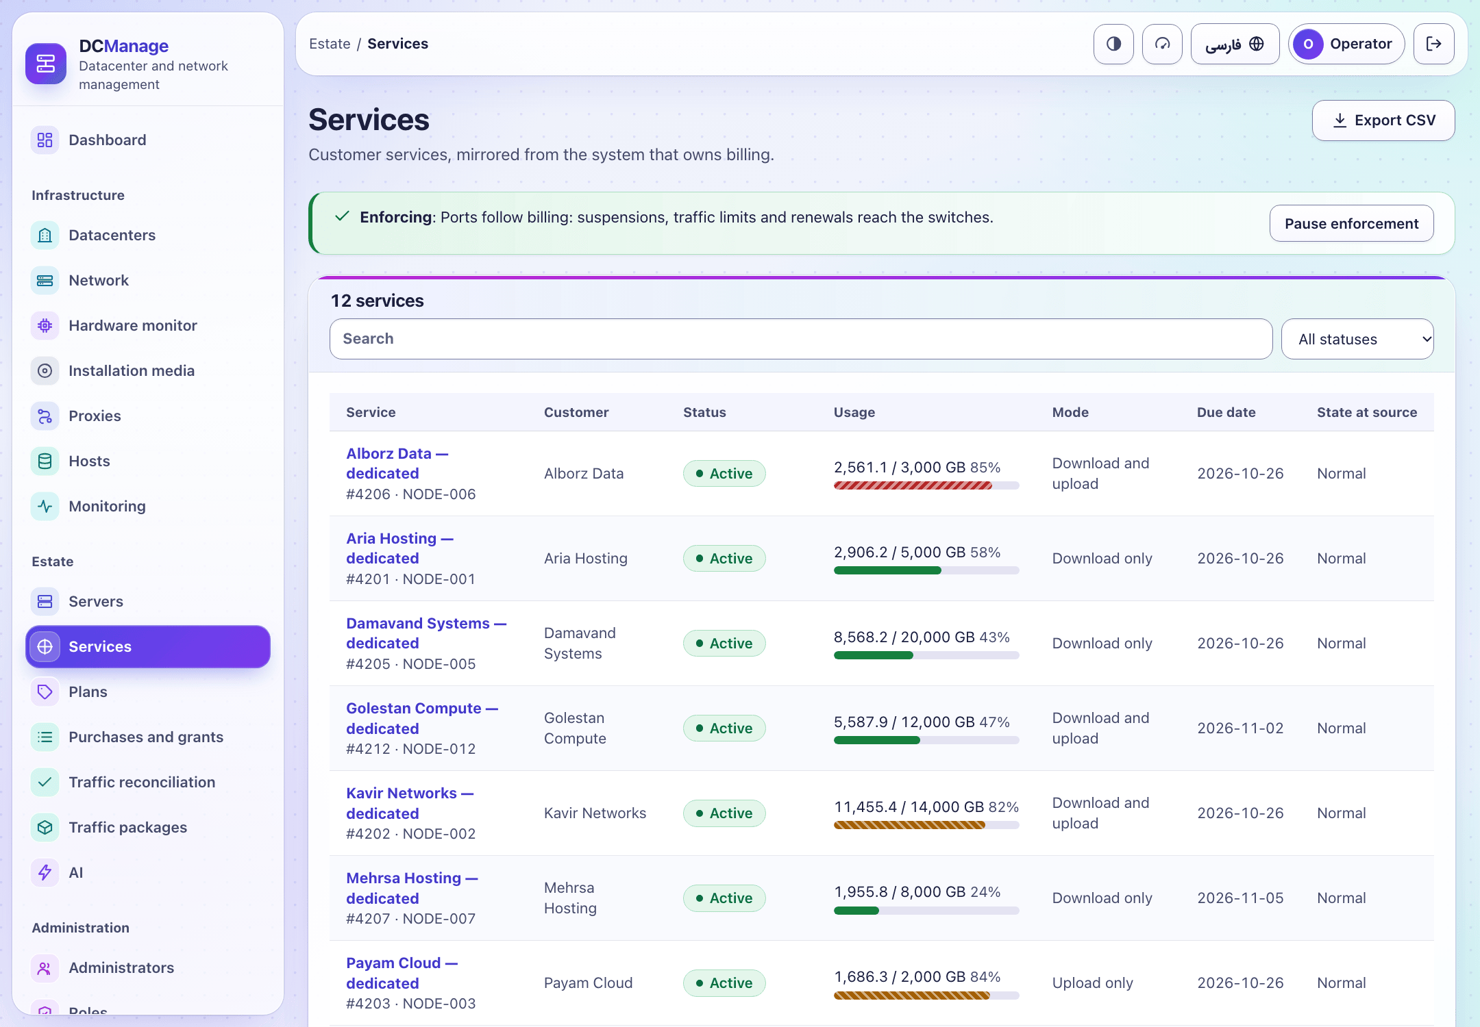The height and width of the screenshot is (1027, 1480).
Task: Open the Alborz Data — dedicated service link
Action: (x=397, y=464)
